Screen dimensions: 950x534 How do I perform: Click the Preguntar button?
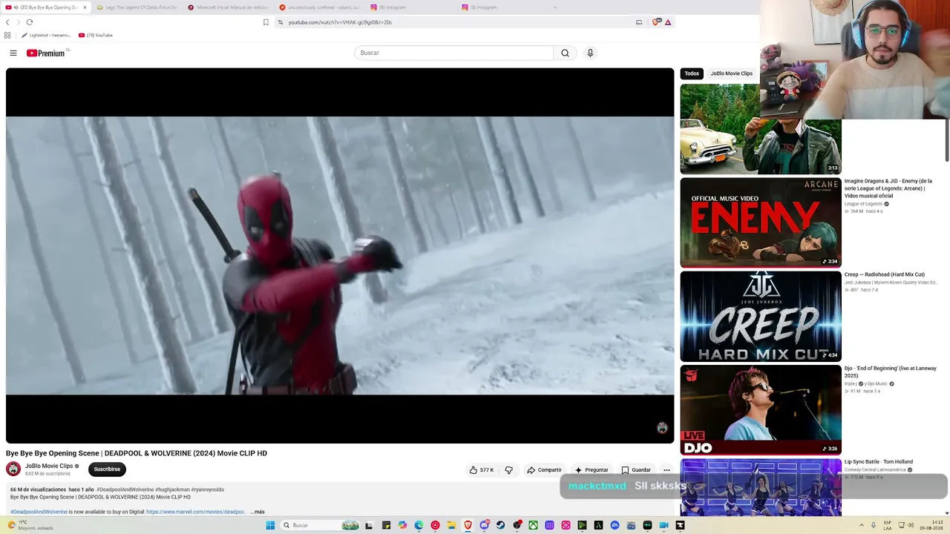click(x=592, y=469)
